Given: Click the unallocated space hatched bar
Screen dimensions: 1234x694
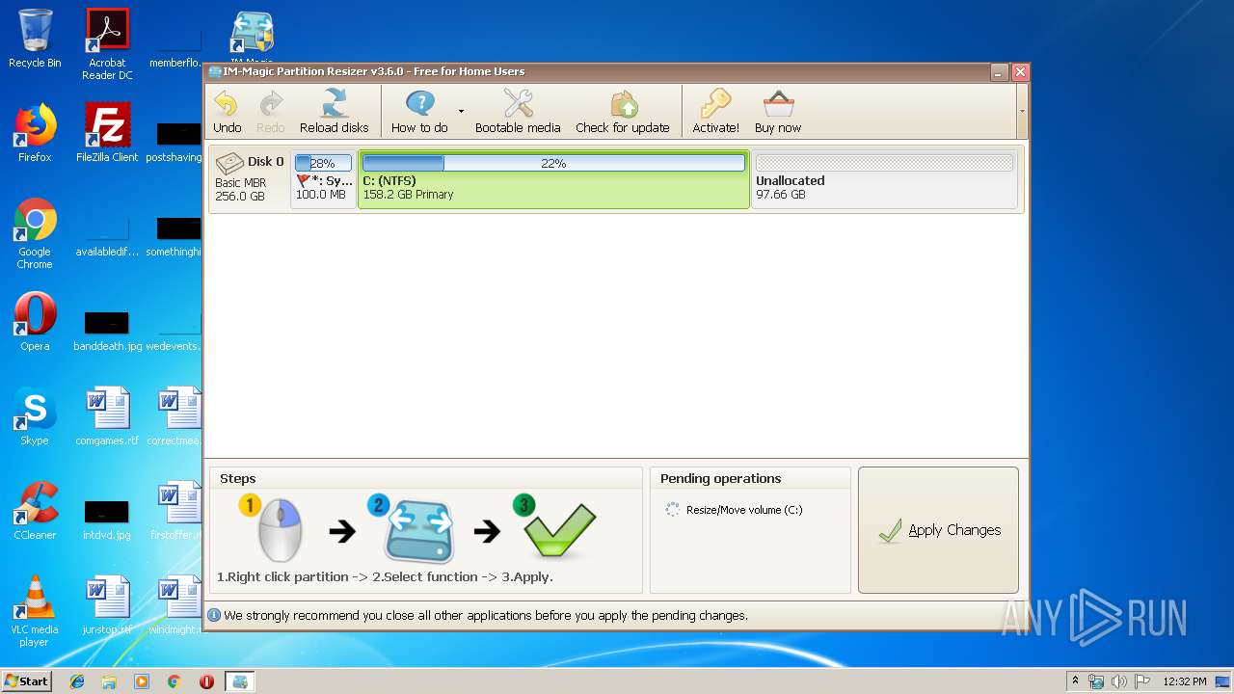Looking at the screenshot, I should coord(884,163).
